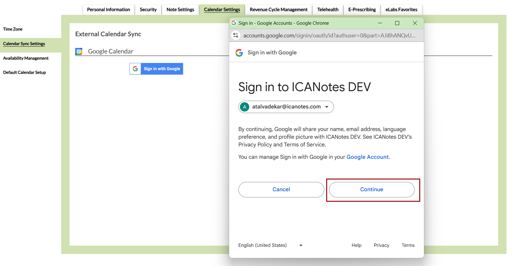Open the Terms link in popup footer
The height and width of the screenshot is (266, 517).
(x=408, y=245)
